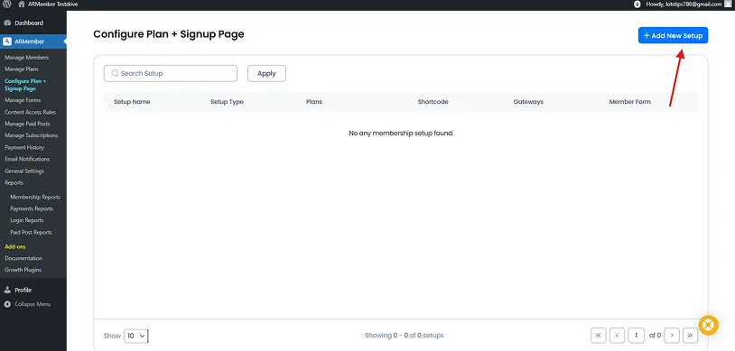This screenshot has width=735, height=351.
Task: Click the Setup Name column header
Action: [132, 102]
